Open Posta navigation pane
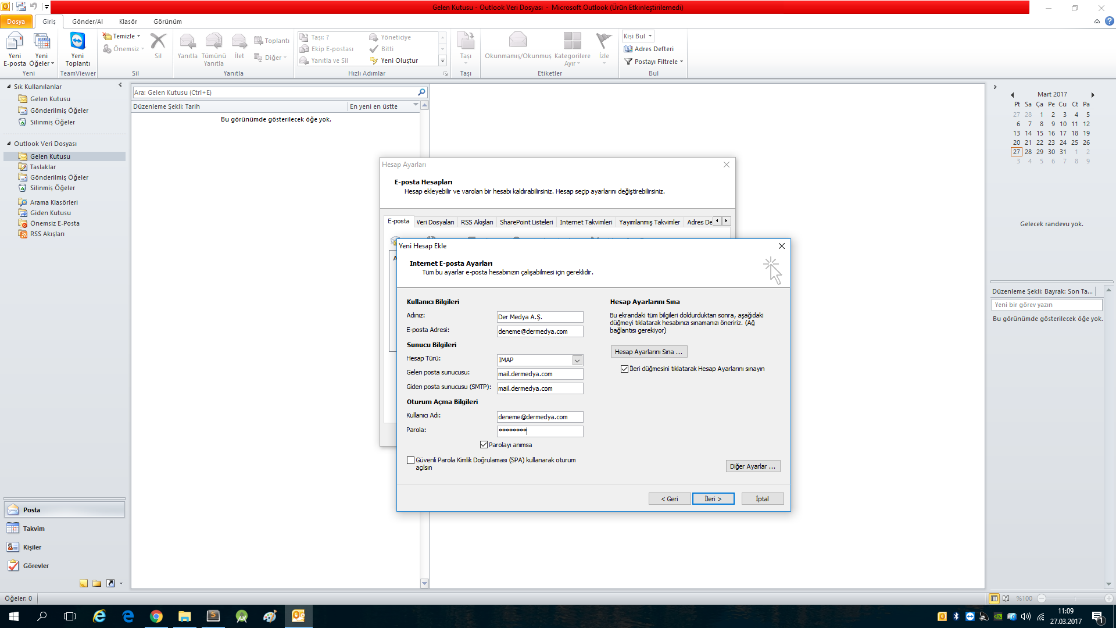 click(65, 510)
